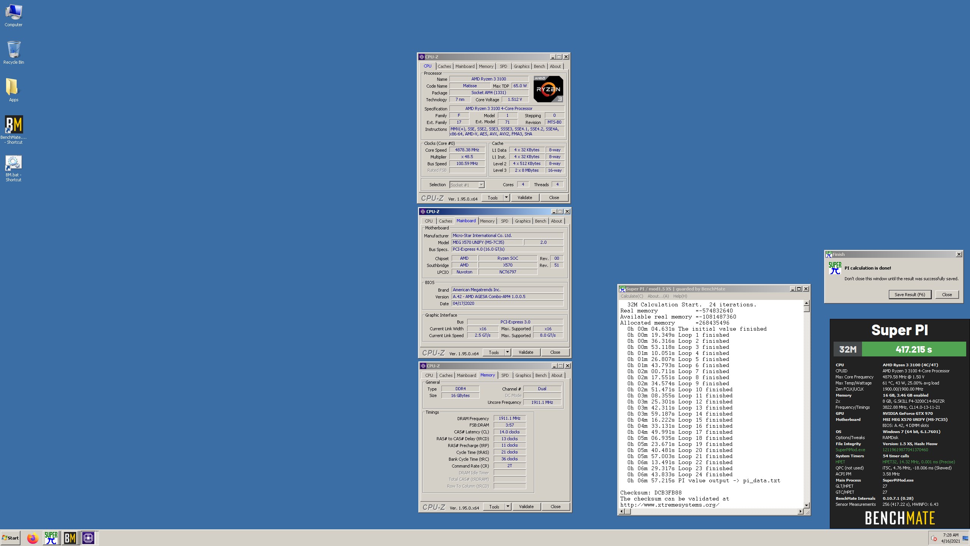
Task: Click the 417.215 s result bar
Action: click(914, 349)
